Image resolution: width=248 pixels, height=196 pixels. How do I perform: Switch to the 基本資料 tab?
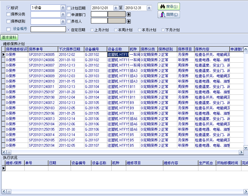pyautogui.click(x=10, y=37)
